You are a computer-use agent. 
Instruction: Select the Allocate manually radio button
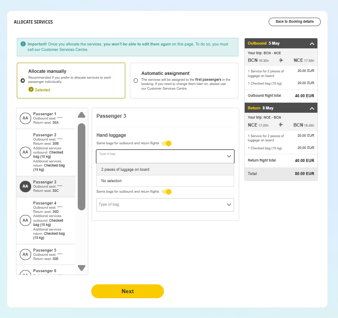point(23,80)
